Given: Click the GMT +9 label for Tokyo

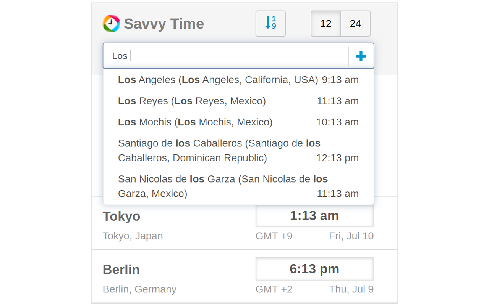Looking at the screenshot, I should 274,236.
